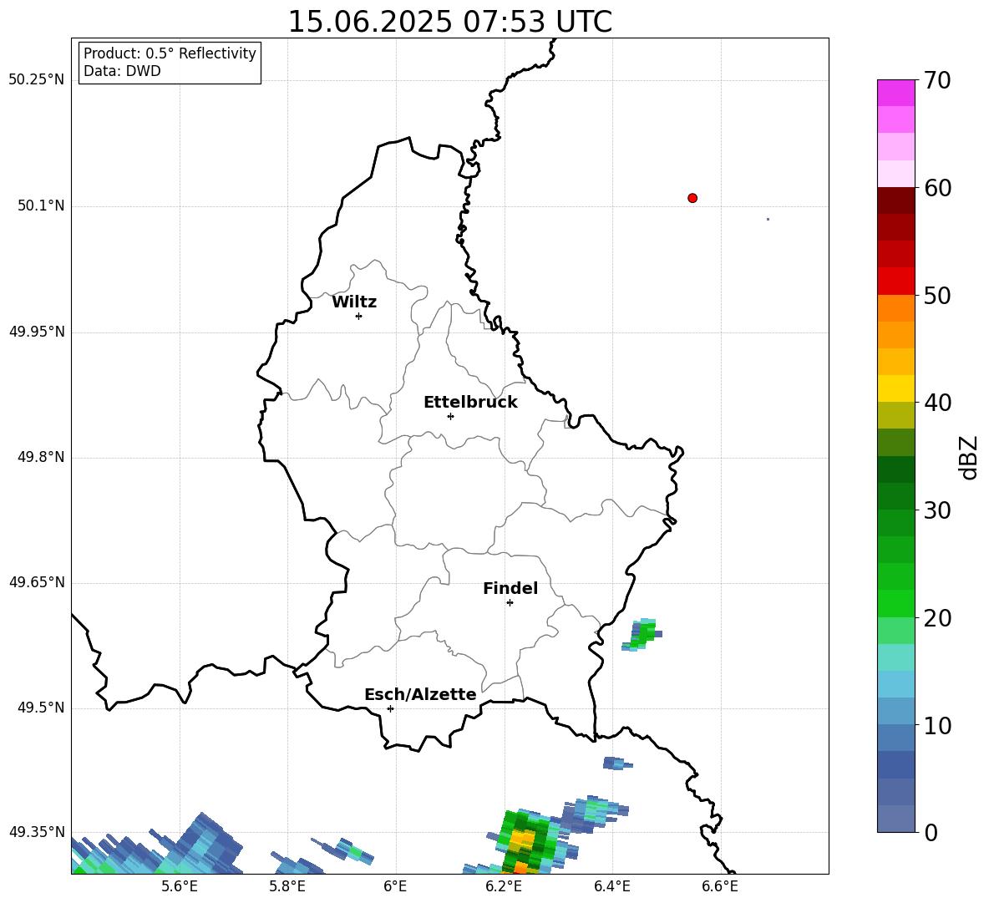The image size is (989, 903).
Task: Click the Esch/Alzette station label
Action: pos(420,694)
